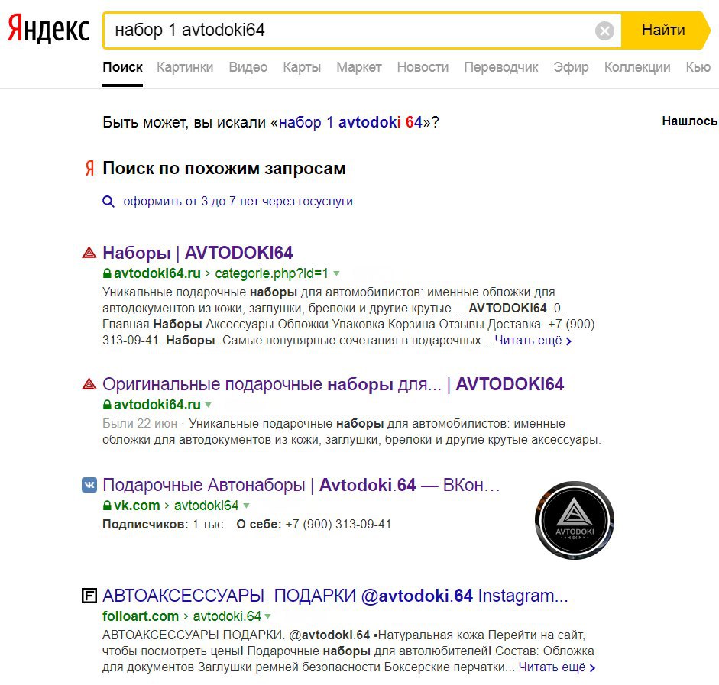The image size is (719, 685).
Task: Click the Нашлось results count text
Action: click(690, 121)
